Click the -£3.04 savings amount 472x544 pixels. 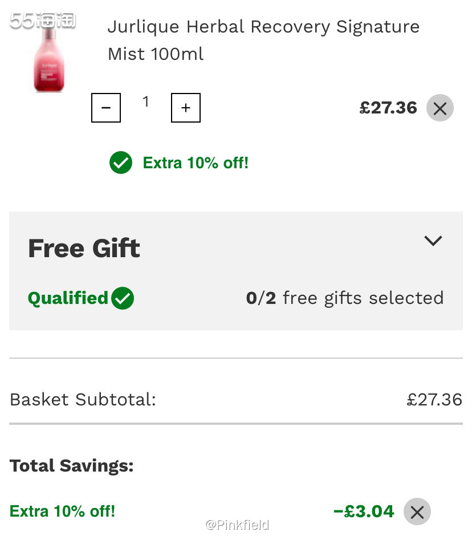pos(364,511)
